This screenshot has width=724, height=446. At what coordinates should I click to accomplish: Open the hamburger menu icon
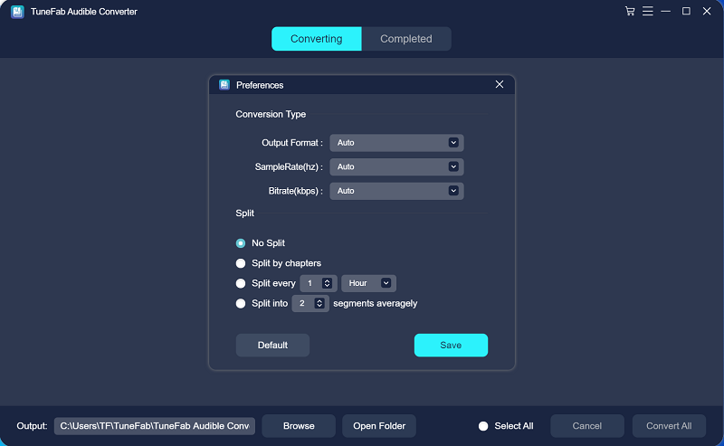[x=647, y=11]
